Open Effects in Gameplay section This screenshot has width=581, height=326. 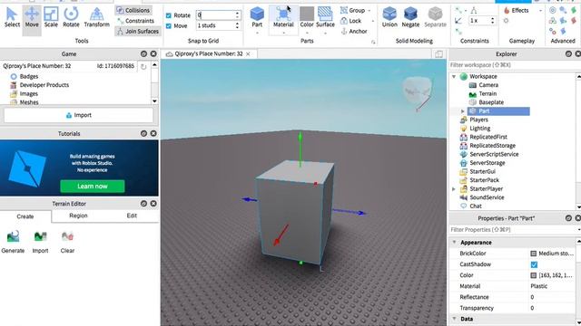coord(517,10)
